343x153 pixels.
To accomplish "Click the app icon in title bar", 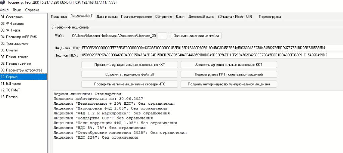I will tap(2, 2).
